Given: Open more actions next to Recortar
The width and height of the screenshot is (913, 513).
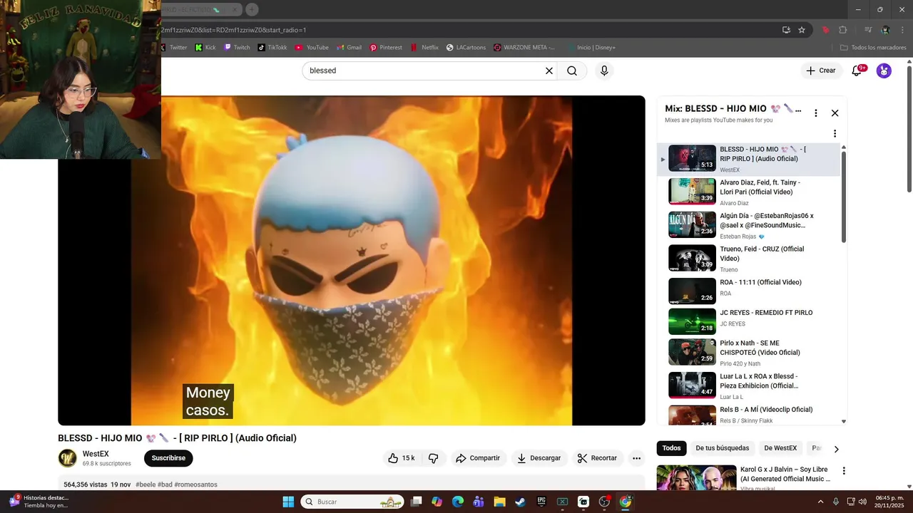Looking at the screenshot, I should (637, 458).
